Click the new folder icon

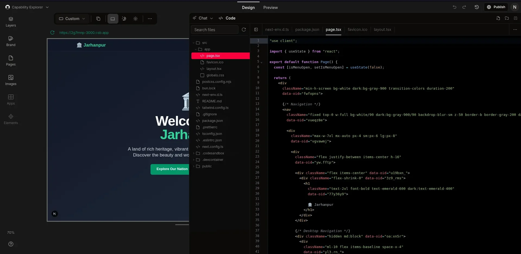507,18
